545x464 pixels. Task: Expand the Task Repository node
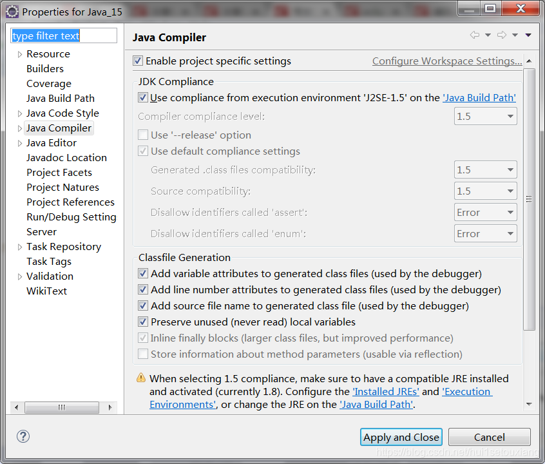20,247
